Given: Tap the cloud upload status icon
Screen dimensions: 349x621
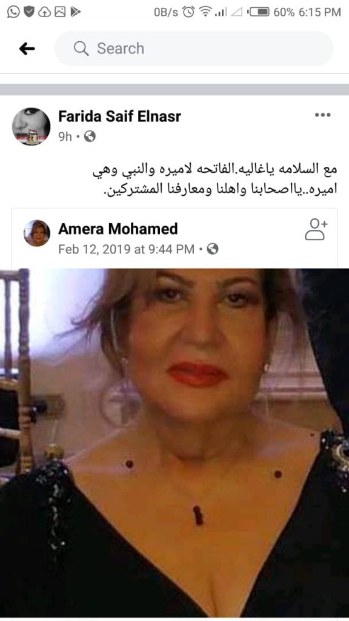Looking at the screenshot, I should (44, 12).
